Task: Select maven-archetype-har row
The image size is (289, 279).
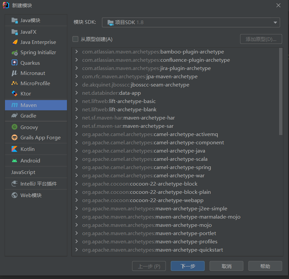Action: tap(176, 118)
